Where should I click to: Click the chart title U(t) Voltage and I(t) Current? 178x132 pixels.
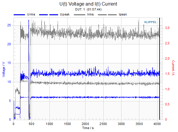(x=88, y=4)
